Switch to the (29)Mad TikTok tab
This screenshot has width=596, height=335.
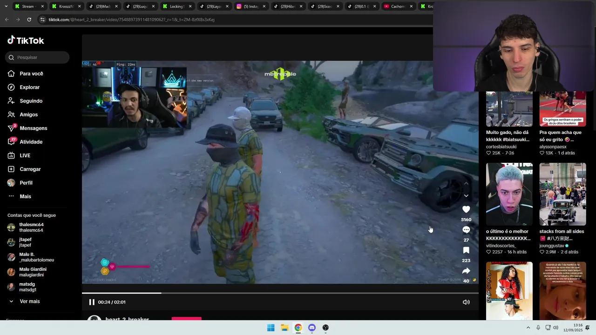tap(102, 7)
